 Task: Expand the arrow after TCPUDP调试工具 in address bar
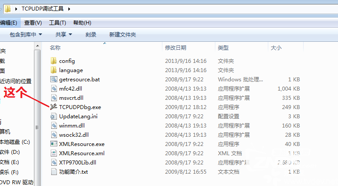coord(69,9)
